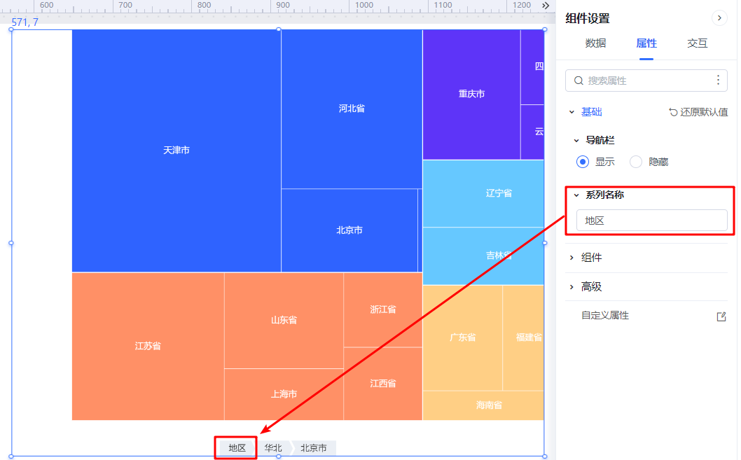Expand the 高级 section

[572, 287]
